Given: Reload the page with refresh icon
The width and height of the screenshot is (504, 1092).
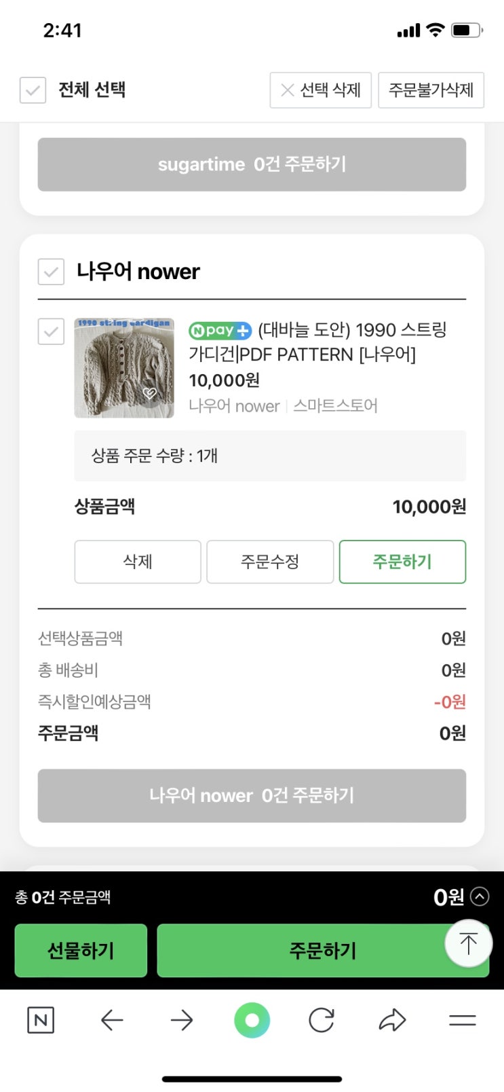Looking at the screenshot, I should pyautogui.click(x=322, y=1020).
